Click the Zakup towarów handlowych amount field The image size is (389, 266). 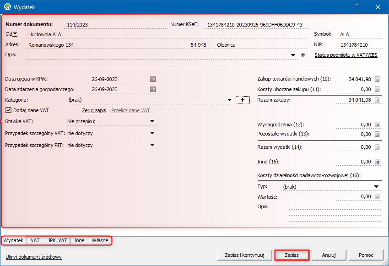355,79
